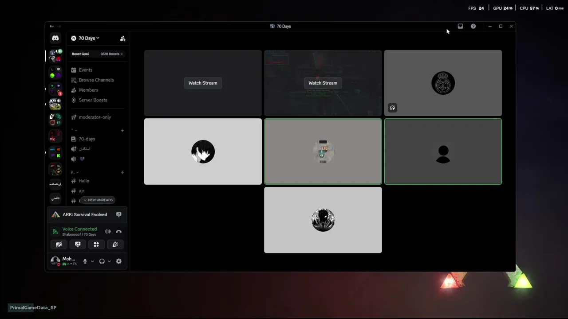Screen dimensions: 568x319
Task: Select the pixelated character avatar tile
Action: [323, 152]
